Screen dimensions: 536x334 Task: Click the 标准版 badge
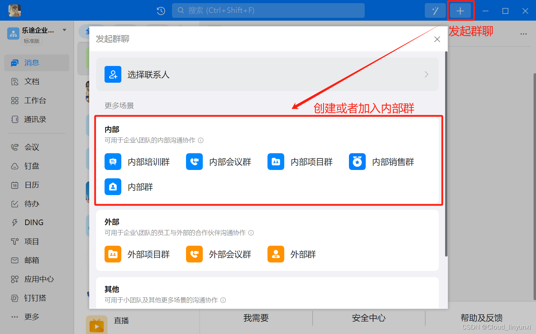(32, 41)
